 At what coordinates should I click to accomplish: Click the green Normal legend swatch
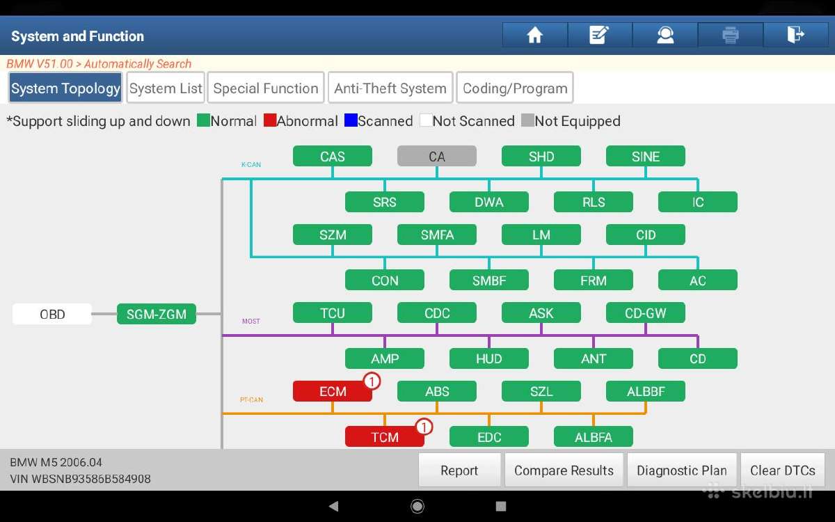pyautogui.click(x=203, y=120)
